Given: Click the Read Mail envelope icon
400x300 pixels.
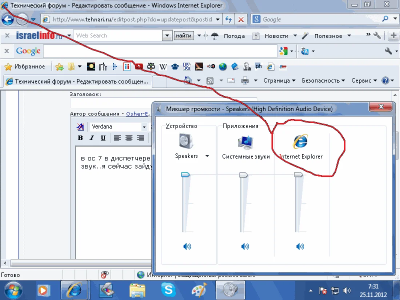Looking at the screenshot, I should point(231,81).
